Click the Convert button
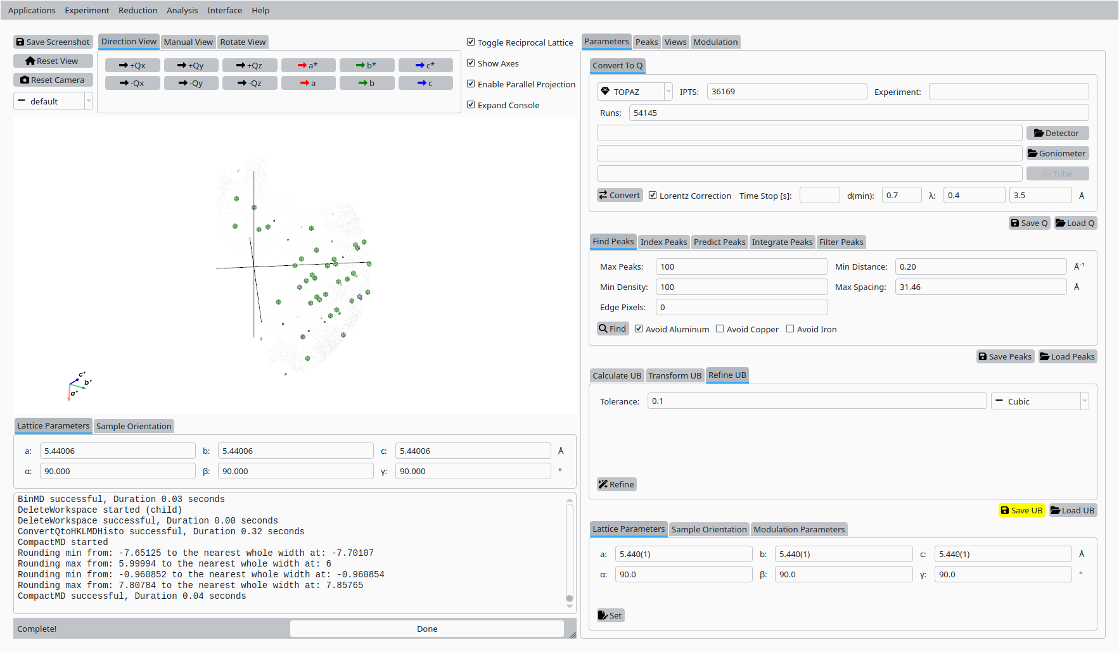 point(620,195)
